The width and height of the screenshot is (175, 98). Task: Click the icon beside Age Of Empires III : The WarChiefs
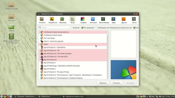pyautogui.click(x=42, y=57)
